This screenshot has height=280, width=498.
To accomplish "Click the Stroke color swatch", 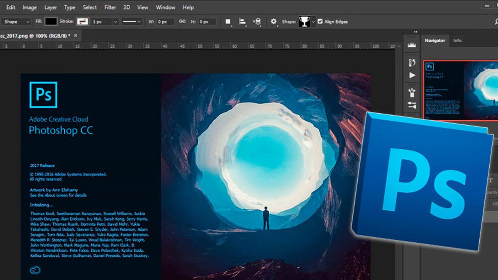I will 83,22.
